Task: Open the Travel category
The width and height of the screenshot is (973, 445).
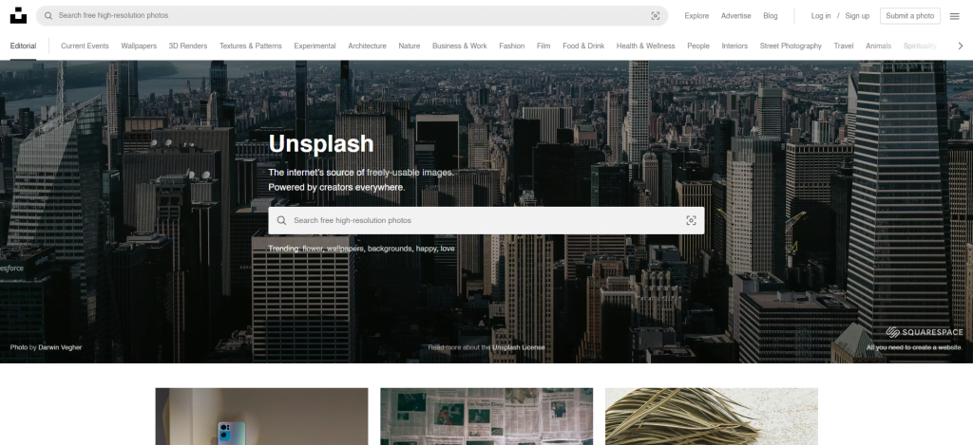Action: pos(844,46)
